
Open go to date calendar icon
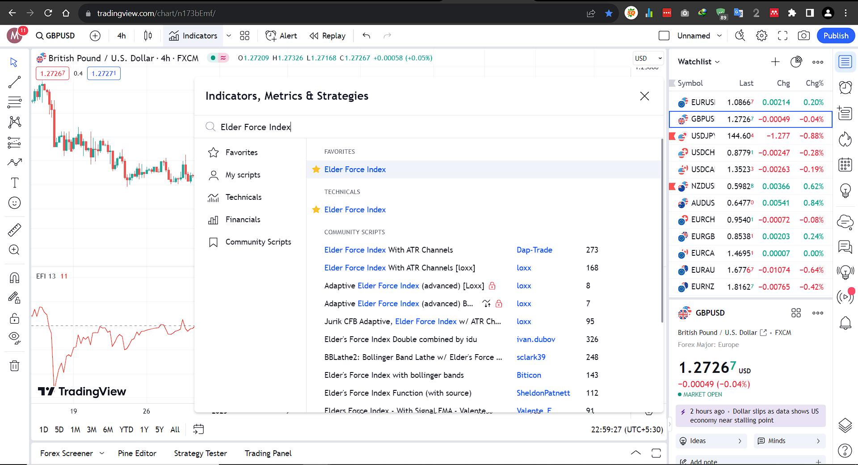pyautogui.click(x=198, y=430)
